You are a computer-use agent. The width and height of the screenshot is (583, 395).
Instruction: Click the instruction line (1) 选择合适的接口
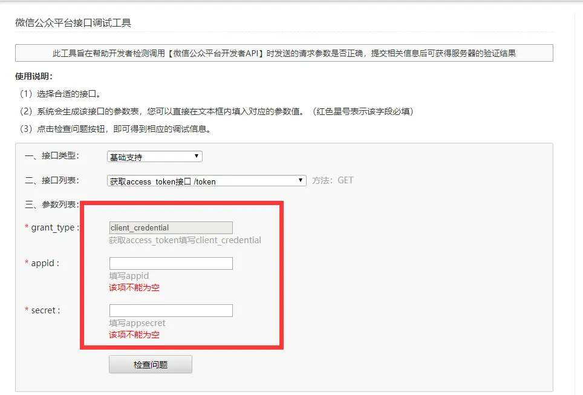[x=60, y=94]
